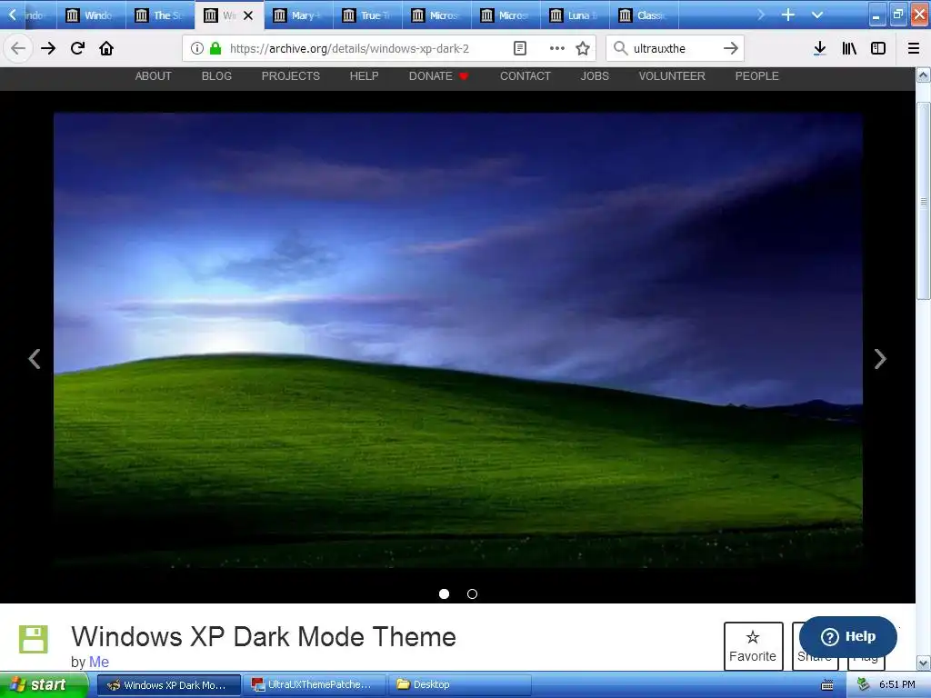The height and width of the screenshot is (698, 931).
Task: Click the search box containing ultrauxthe
Action: 676,48
